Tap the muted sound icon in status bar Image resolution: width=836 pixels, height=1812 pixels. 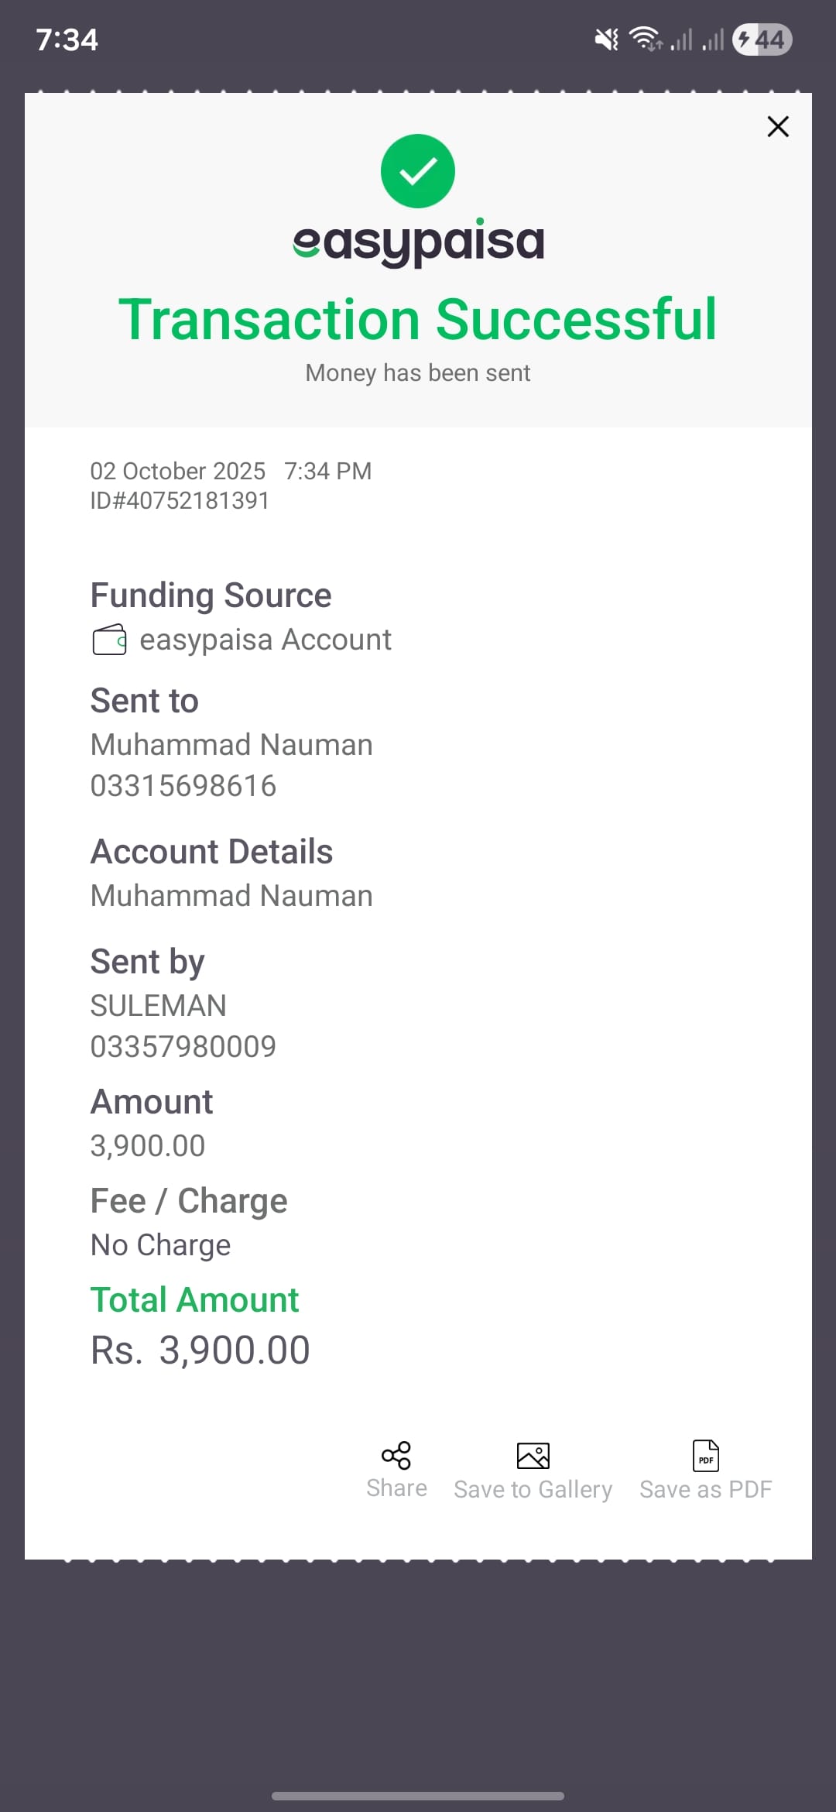[606, 39]
